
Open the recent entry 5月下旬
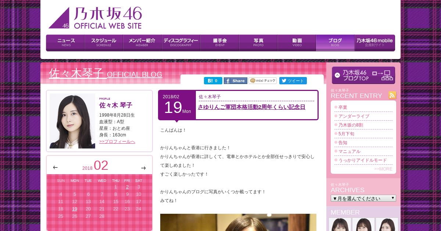(346, 134)
